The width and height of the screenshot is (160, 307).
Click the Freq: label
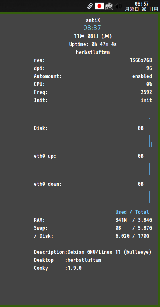pyautogui.click(x=41, y=92)
